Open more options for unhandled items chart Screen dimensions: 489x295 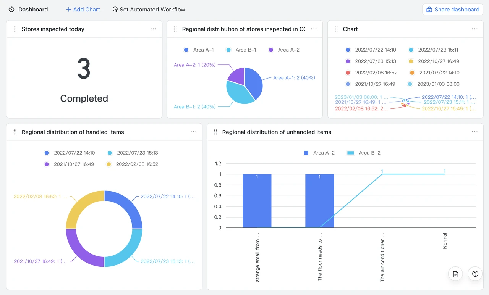pos(474,132)
